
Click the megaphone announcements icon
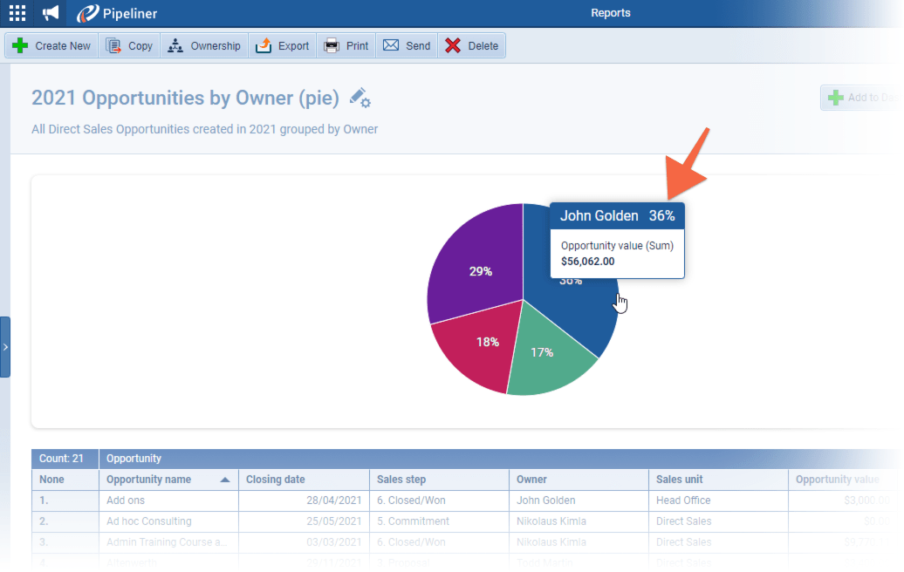click(x=51, y=13)
